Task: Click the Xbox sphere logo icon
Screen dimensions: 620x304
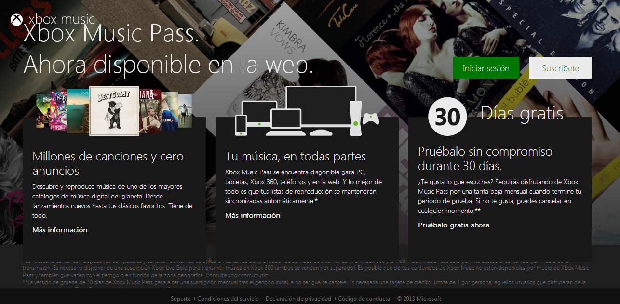Action: tap(17, 20)
